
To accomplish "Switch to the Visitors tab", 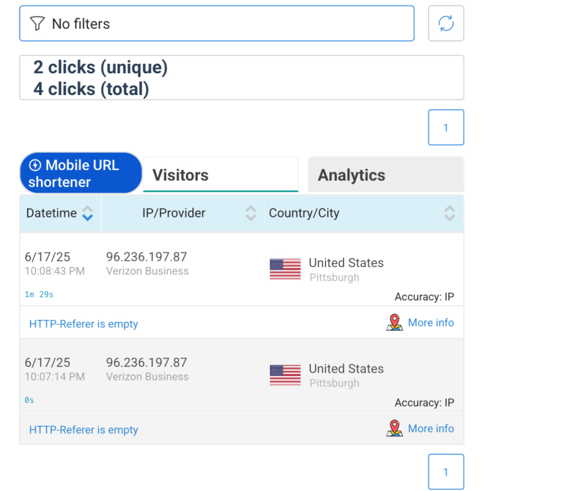I will tap(221, 175).
